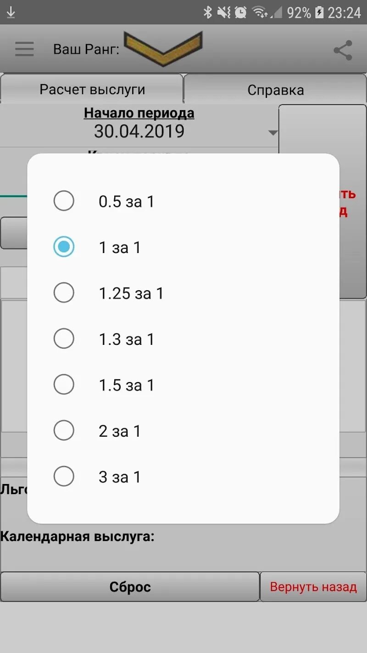Screen dimensions: 367x653
Task: Expand the Начало периода date dropdown arrow
Action: pyautogui.click(x=273, y=133)
